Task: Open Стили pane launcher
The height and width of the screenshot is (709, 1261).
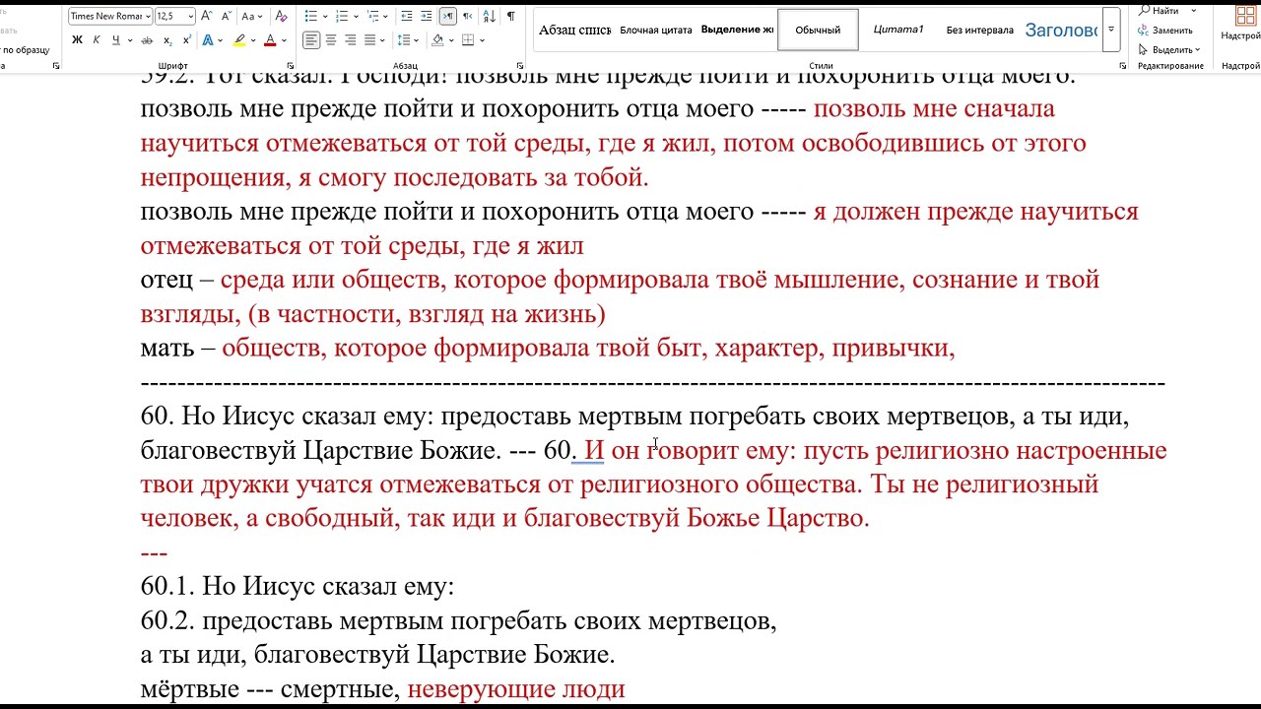Action: 1123,66
